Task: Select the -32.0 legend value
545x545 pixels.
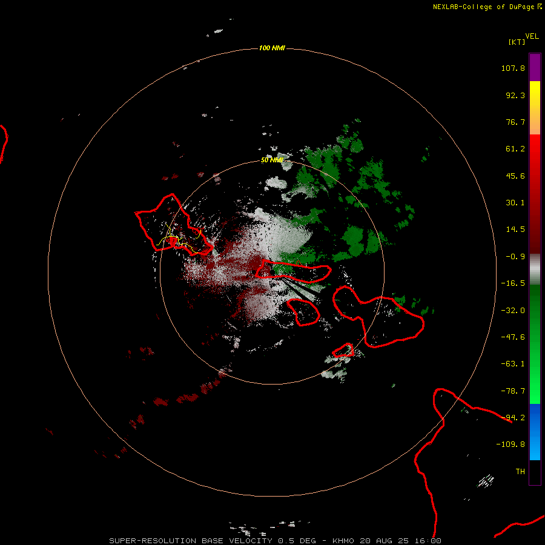Action: pyautogui.click(x=513, y=311)
